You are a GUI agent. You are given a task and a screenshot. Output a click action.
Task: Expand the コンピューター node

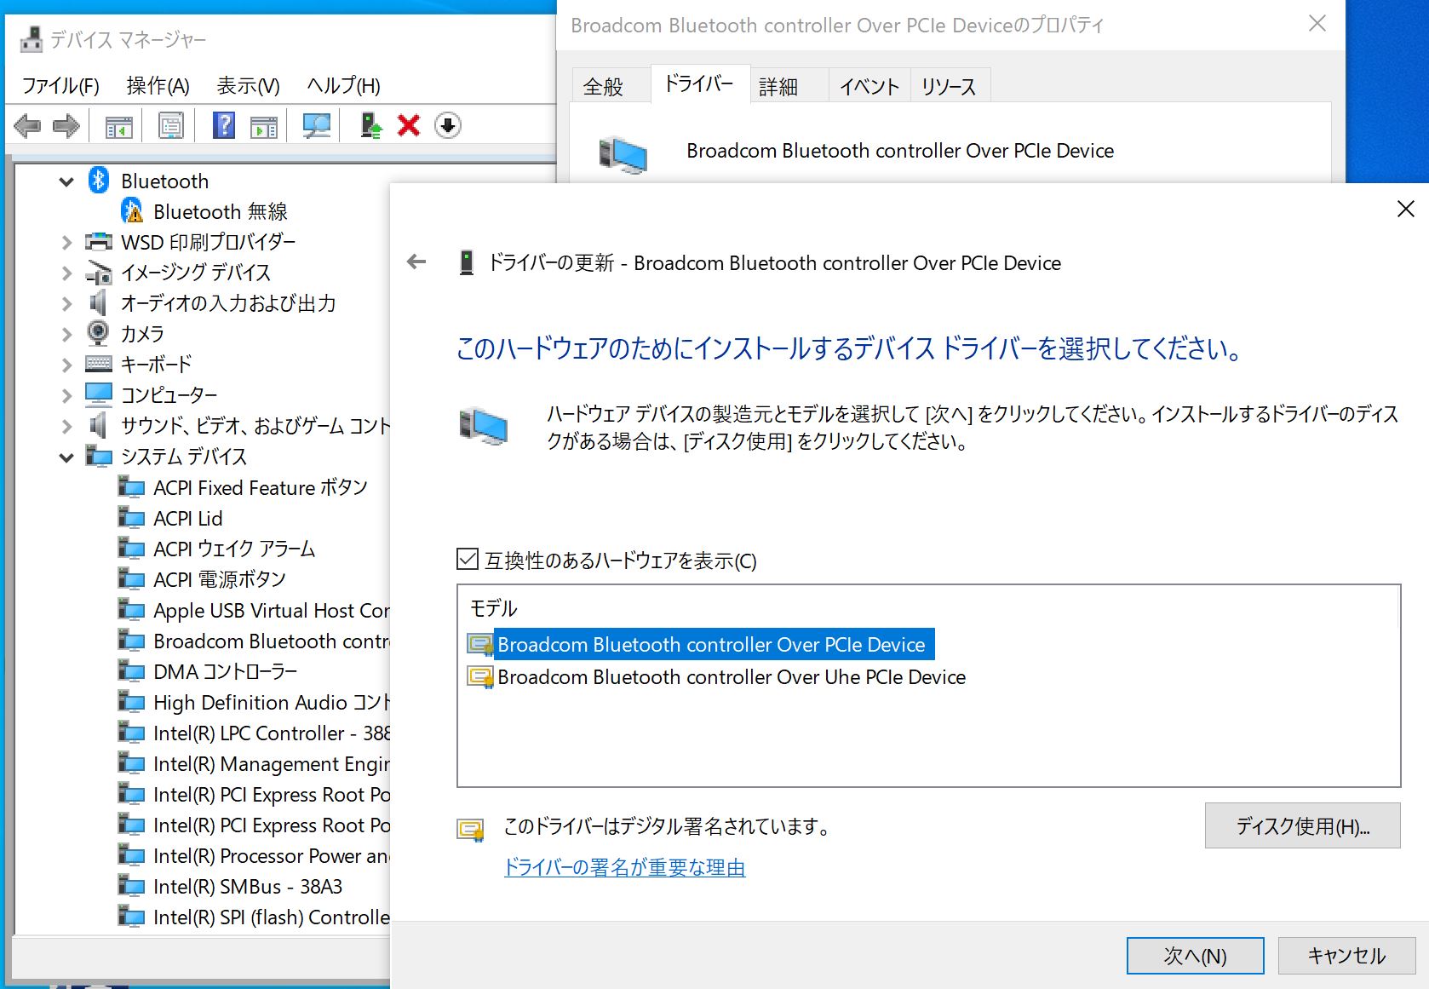[66, 396]
